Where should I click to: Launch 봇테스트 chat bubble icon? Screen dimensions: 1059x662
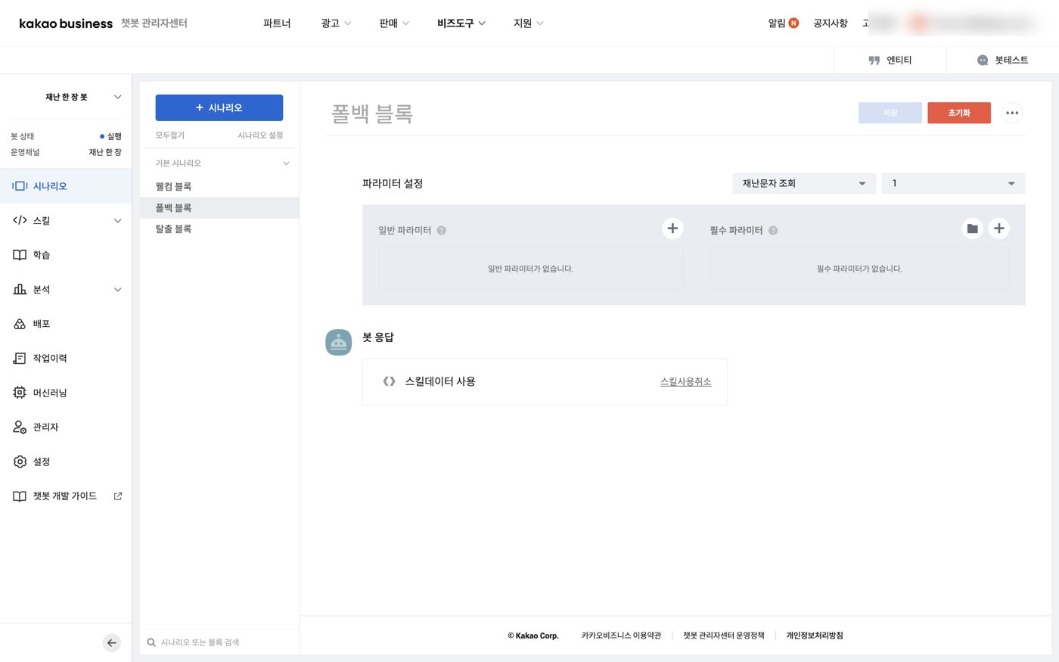[1002, 60]
